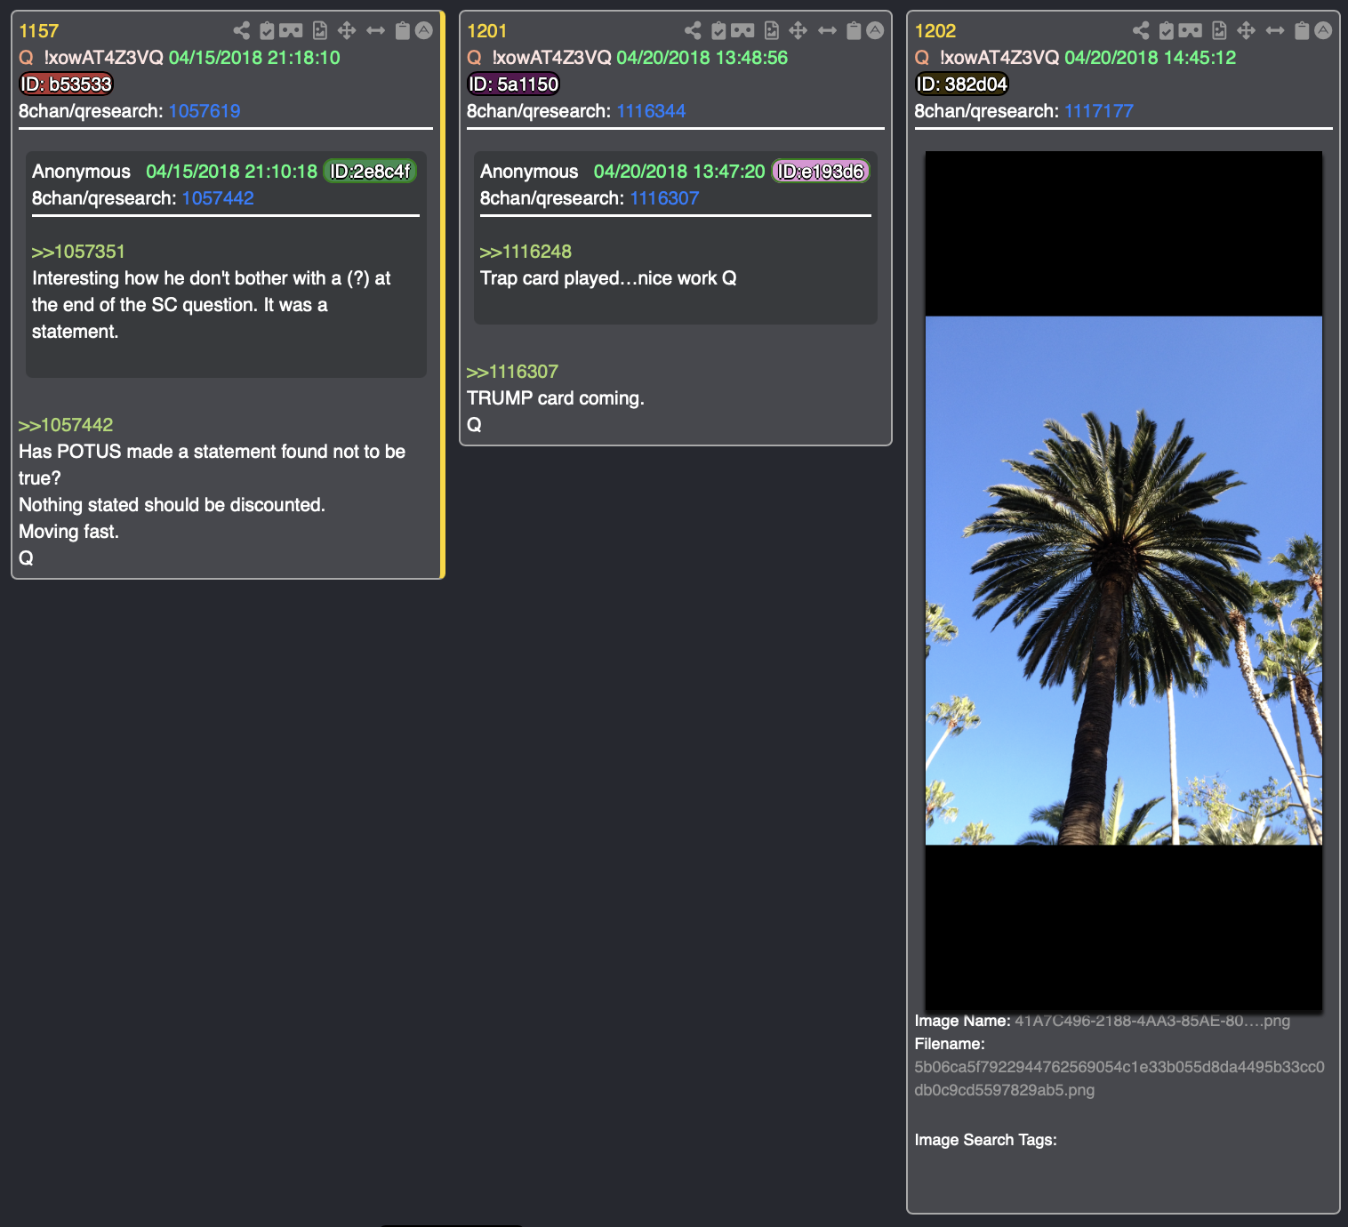
Task: Click the share icon on post 1201
Action: [x=694, y=31]
